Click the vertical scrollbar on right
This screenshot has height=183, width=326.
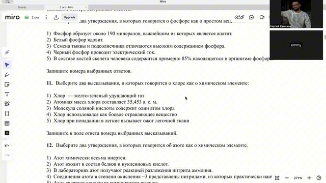[324, 37]
